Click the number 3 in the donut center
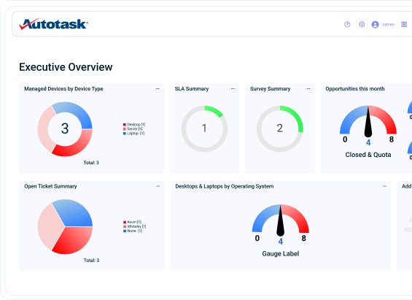The width and height of the screenshot is (412, 300). point(65,128)
